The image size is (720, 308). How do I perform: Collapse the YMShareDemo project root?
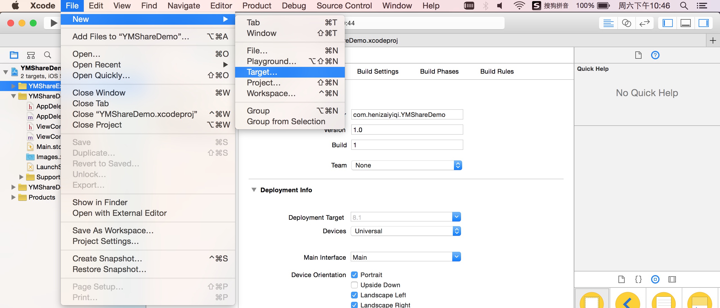pyautogui.click(x=5, y=72)
